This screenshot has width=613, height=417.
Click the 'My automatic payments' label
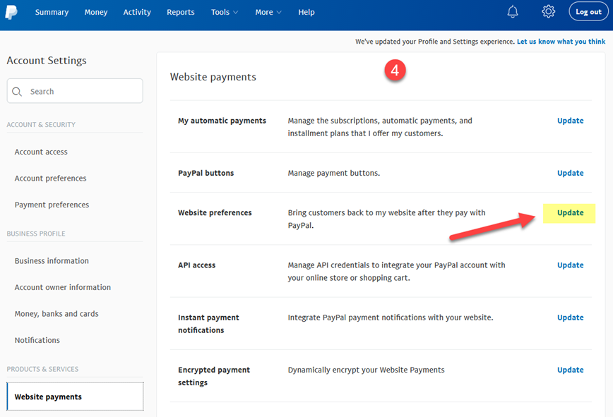click(x=222, y=121)
